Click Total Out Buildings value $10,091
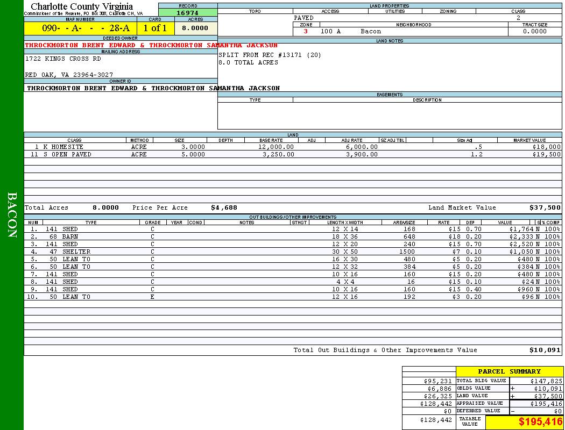Image resolution: width=565 pixels, height=430 pixels. click(x=545, y=350)
